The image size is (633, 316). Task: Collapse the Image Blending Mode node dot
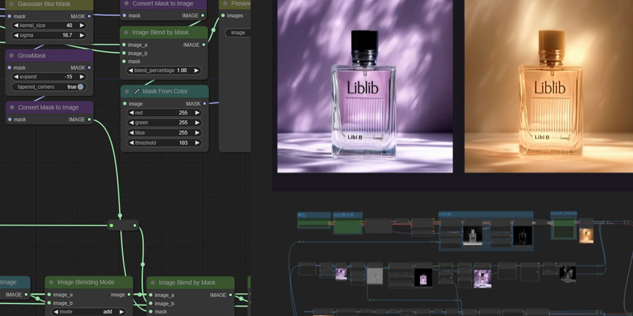[x=51, y=282]
